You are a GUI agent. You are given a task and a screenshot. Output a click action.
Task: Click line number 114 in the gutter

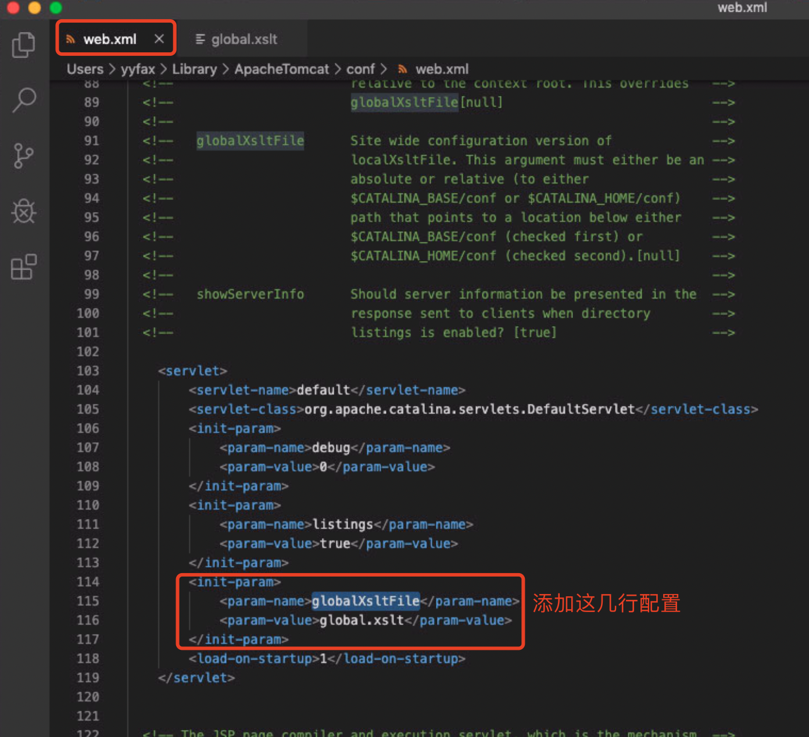click(x=88, y=582)
